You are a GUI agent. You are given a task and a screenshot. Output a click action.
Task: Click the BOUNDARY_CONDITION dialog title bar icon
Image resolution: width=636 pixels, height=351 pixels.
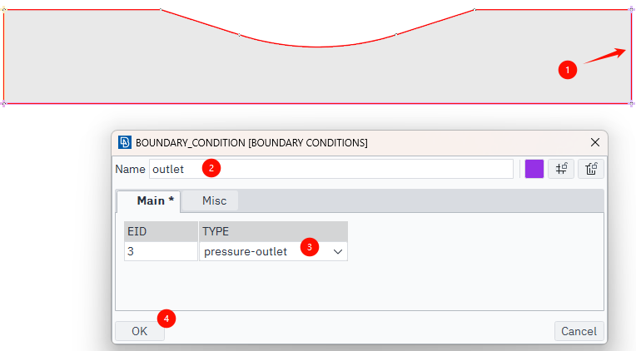click(x=125, y=142)
